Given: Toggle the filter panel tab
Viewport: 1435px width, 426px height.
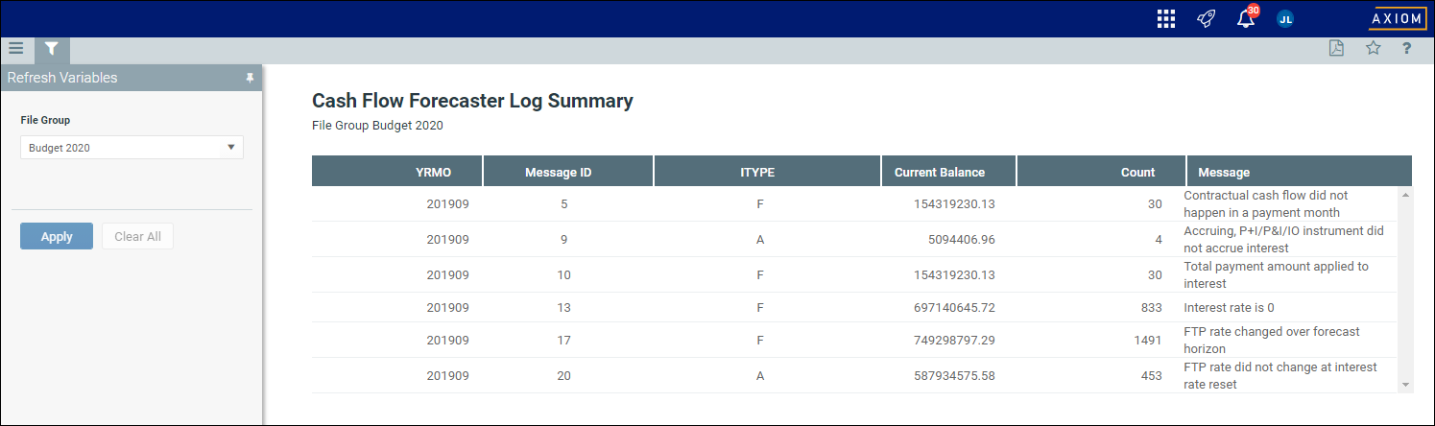Looking at the screenshot, I should click(52, 48).
